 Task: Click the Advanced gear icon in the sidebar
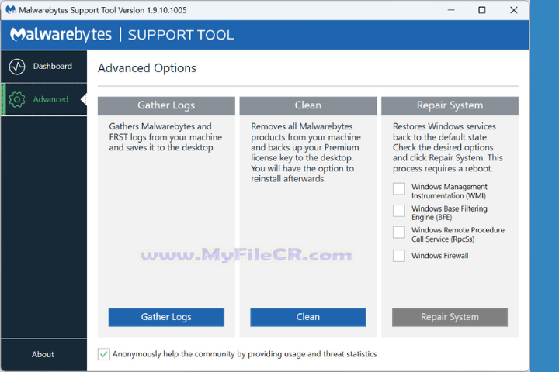[x=17, y=99]
